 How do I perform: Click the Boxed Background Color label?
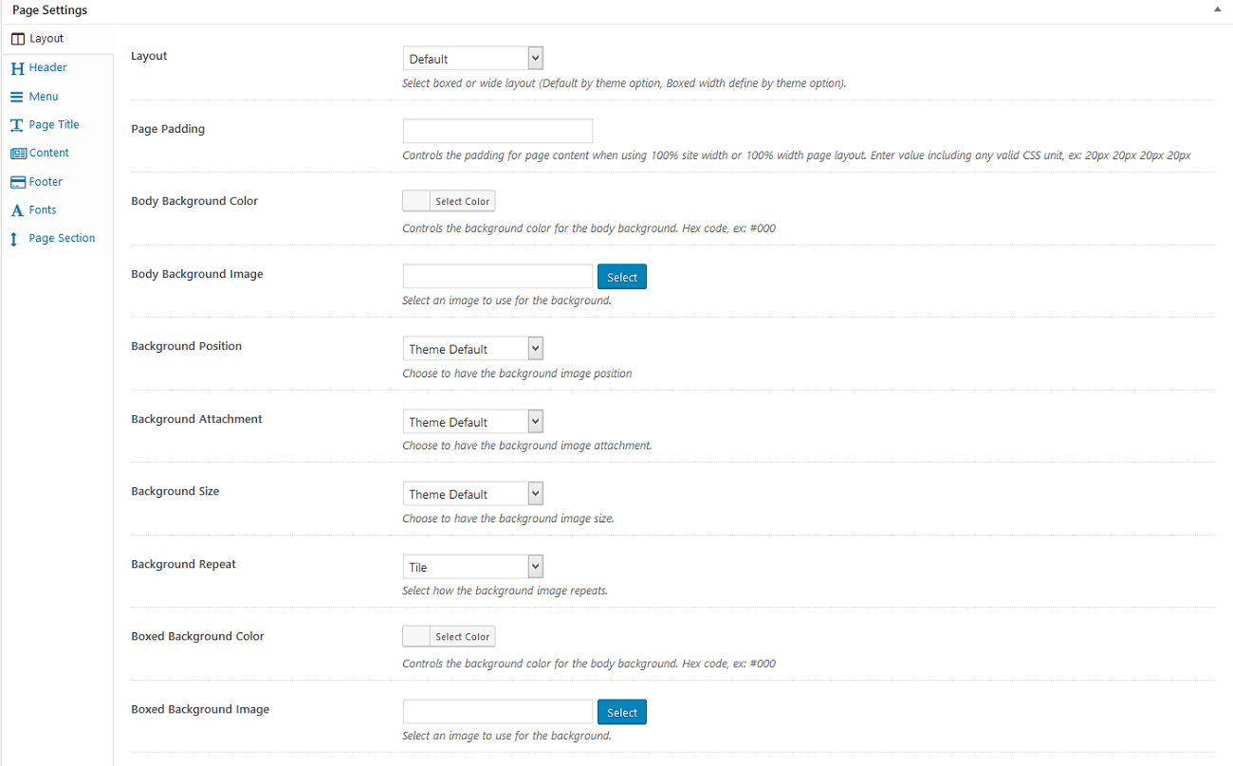197,636
